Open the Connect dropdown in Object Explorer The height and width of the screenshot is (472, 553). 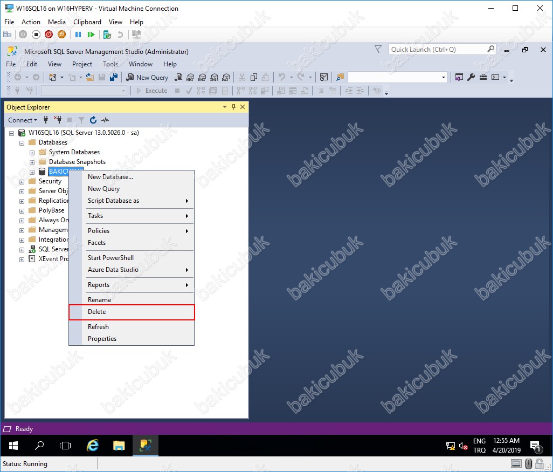[x=23, y=120]
